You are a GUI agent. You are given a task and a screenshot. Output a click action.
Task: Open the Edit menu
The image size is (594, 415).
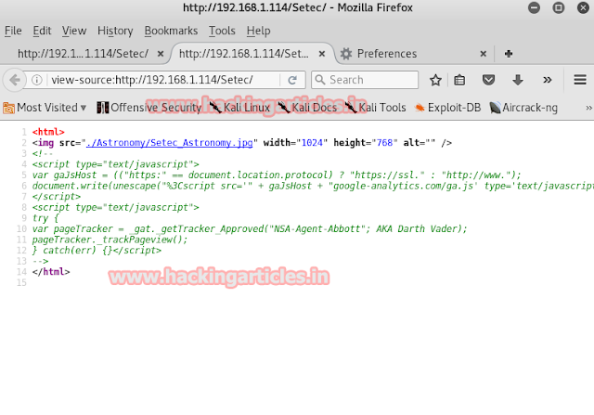(42, 31)
